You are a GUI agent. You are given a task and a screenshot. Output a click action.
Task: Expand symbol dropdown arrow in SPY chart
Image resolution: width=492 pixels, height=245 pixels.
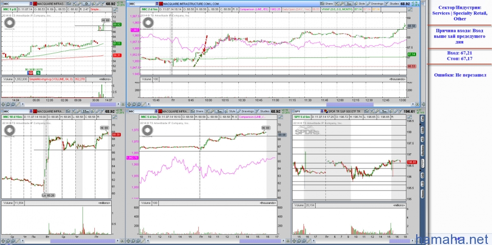(x=322, y=111)
